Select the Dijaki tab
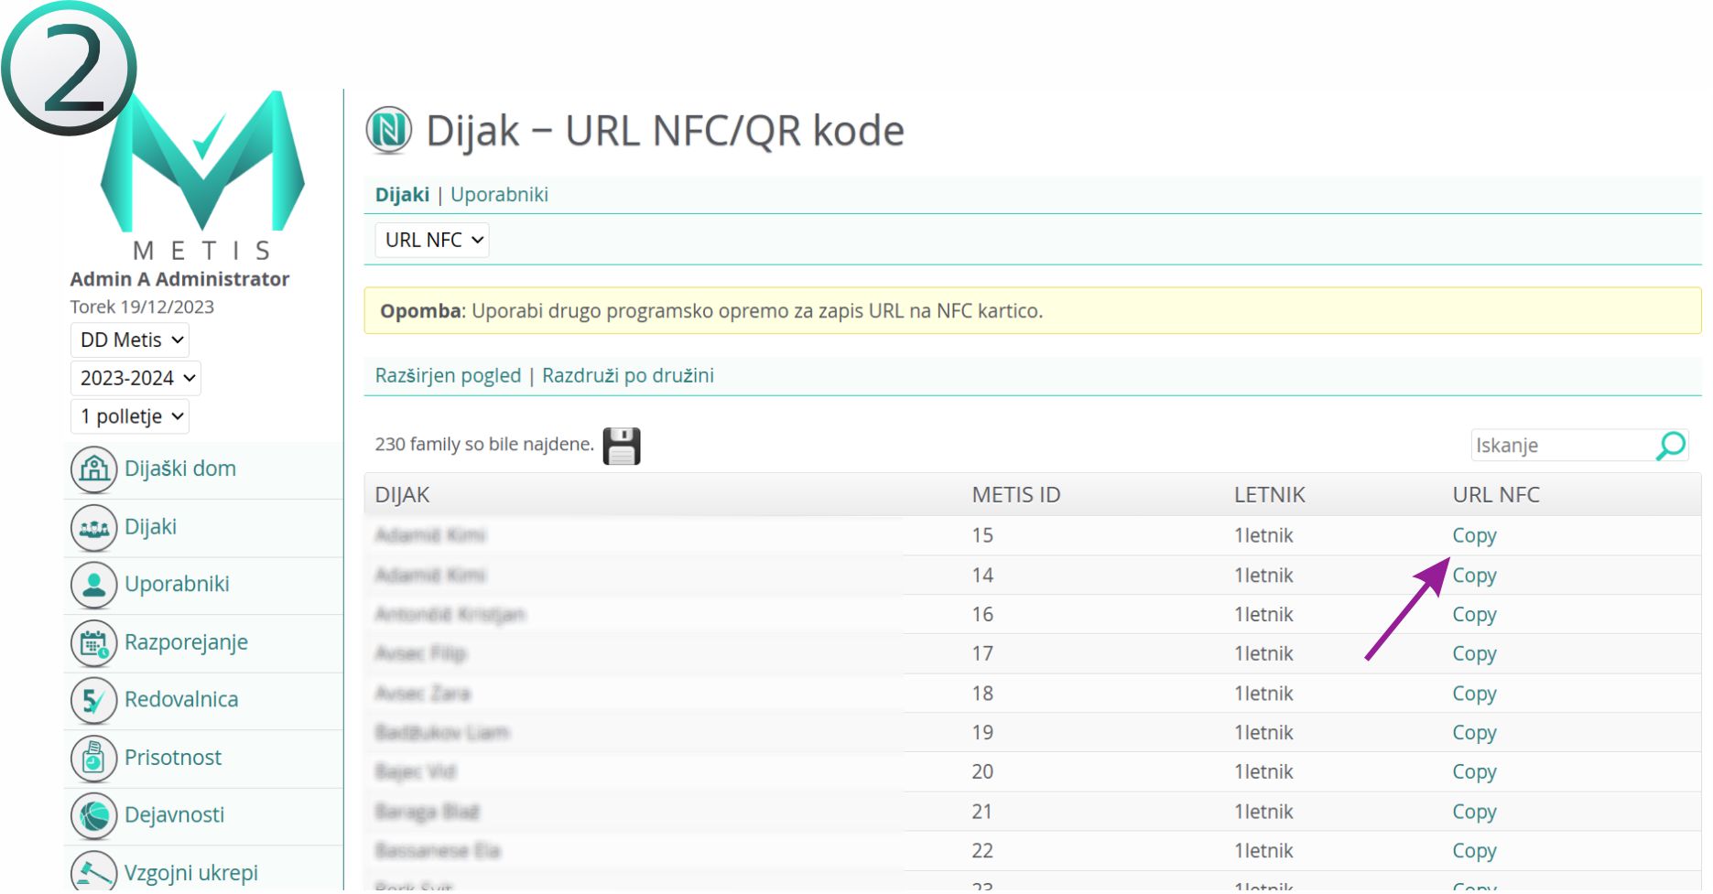 [402, 195]
